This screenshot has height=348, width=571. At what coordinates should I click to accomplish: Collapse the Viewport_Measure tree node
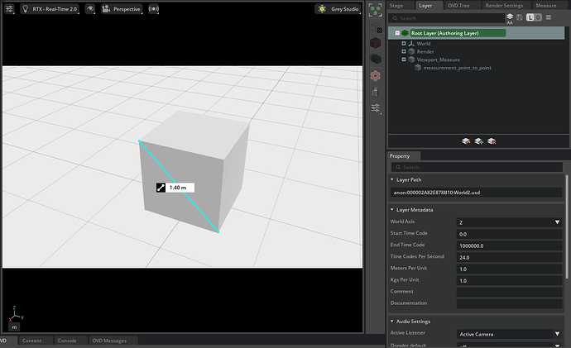coord(404,60)
